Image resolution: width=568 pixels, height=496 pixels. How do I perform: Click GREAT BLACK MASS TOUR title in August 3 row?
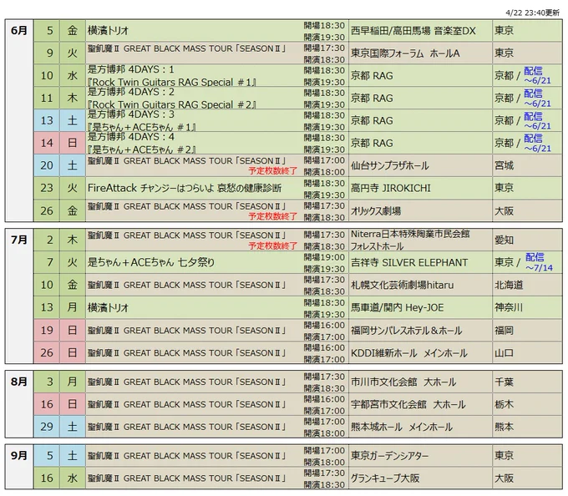pyautogui.click(x=186, y=382)
